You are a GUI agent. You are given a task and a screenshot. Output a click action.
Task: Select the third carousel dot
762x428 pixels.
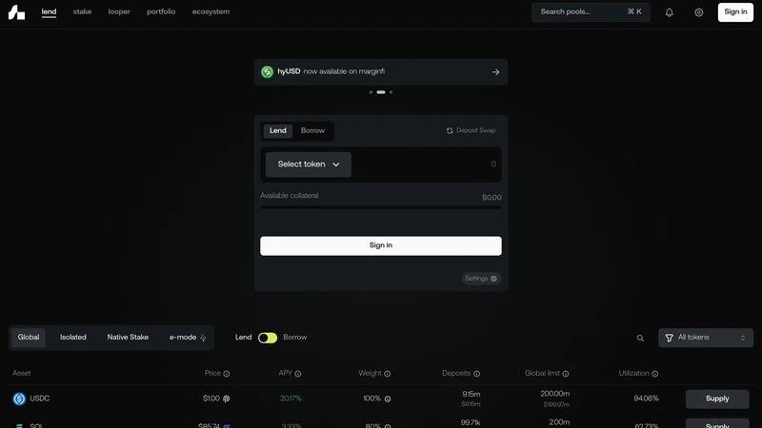point(391,92)
